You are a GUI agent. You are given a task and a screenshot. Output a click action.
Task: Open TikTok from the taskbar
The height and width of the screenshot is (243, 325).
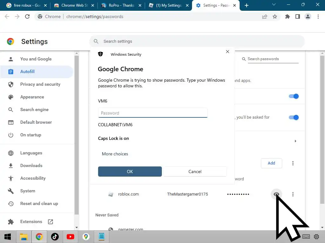[x=55, y=237]
